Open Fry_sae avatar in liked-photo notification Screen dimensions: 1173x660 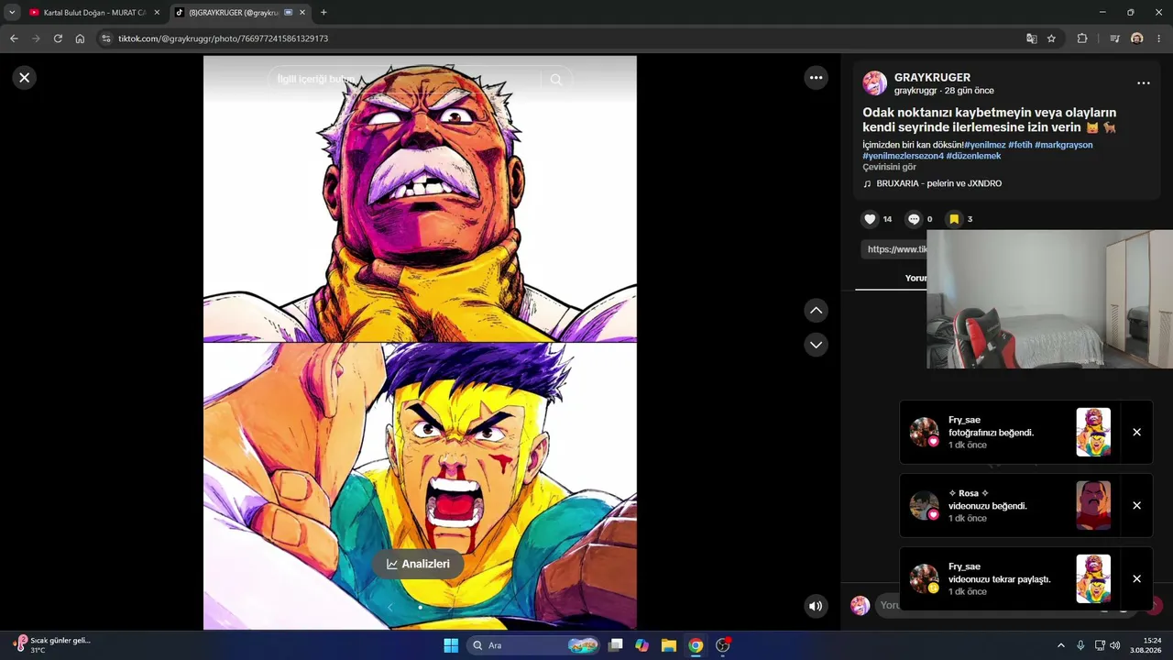924,433
